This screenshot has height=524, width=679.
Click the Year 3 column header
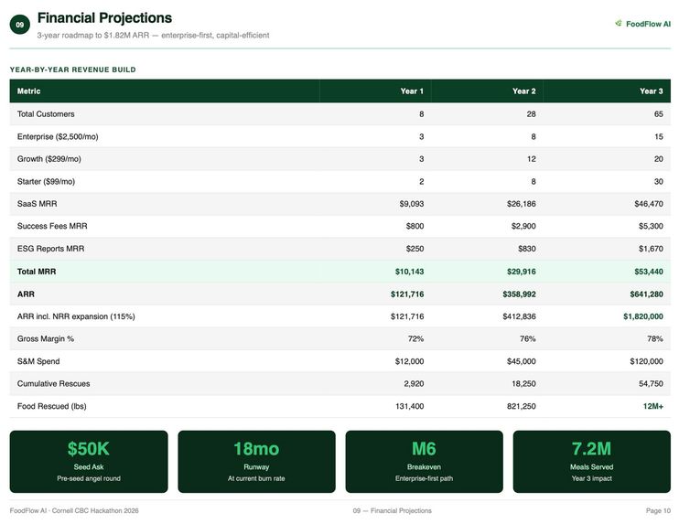point(652,91)
